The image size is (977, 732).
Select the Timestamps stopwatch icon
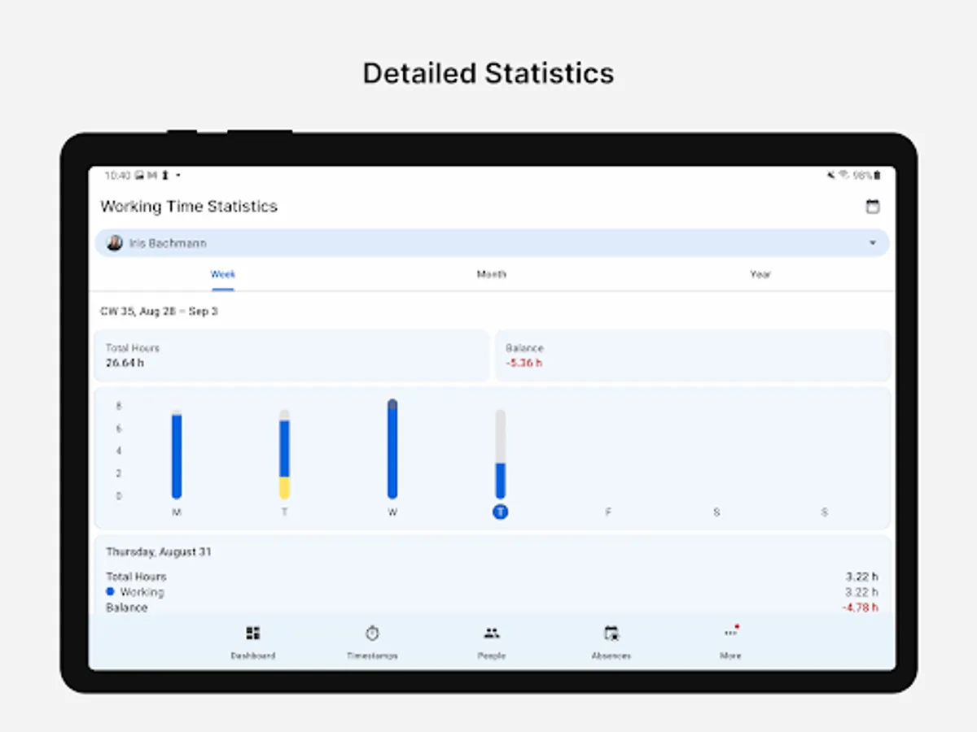pyautogui.click(x=372, y=632)
